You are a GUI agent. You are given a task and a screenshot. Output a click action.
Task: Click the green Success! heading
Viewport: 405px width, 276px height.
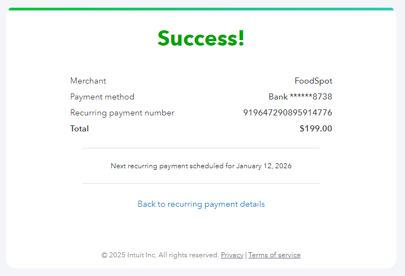(x=201, y=38)
